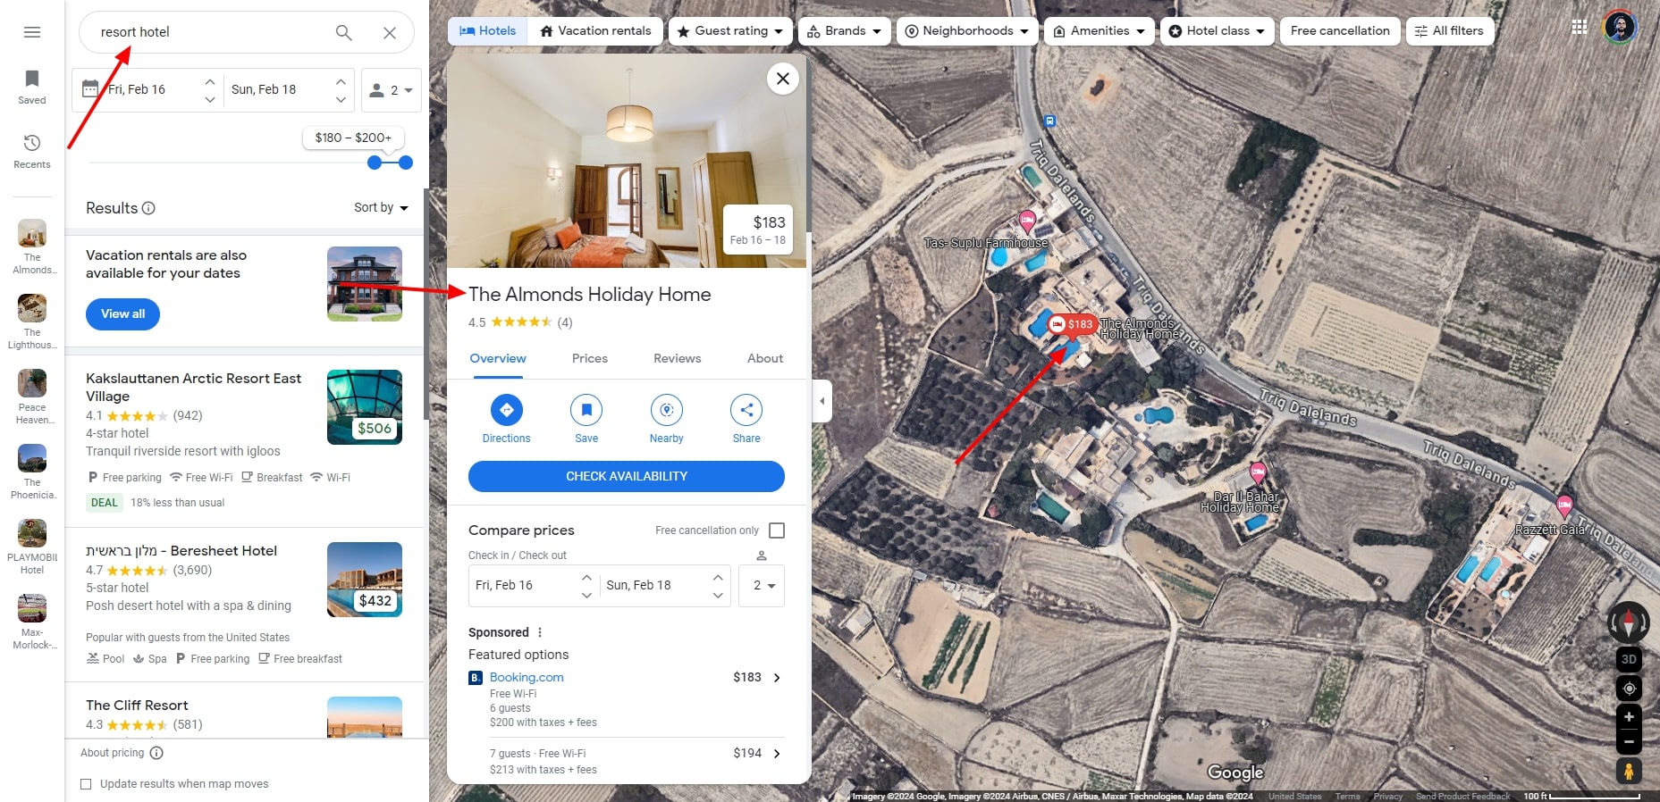1660x802 pixels.
Task: Enable Free cancellation only checkbox
Action: point(777,530)
